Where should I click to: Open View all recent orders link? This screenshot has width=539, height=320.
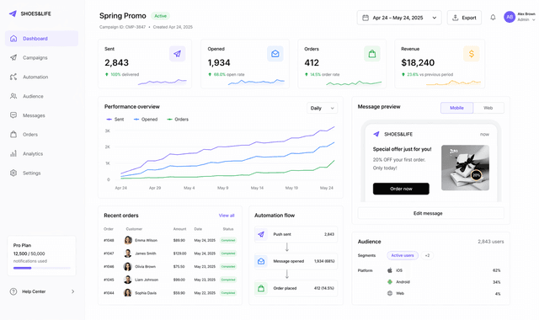227,216
